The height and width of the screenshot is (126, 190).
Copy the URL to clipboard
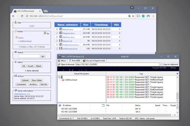[169, 64]
